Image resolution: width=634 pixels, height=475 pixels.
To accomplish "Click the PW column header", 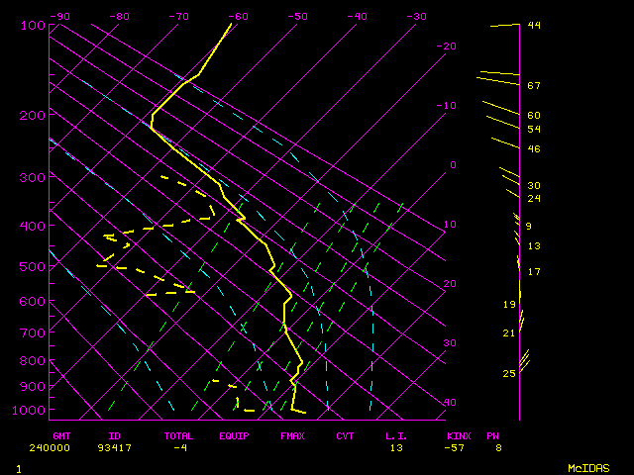I will coord(492,435).
